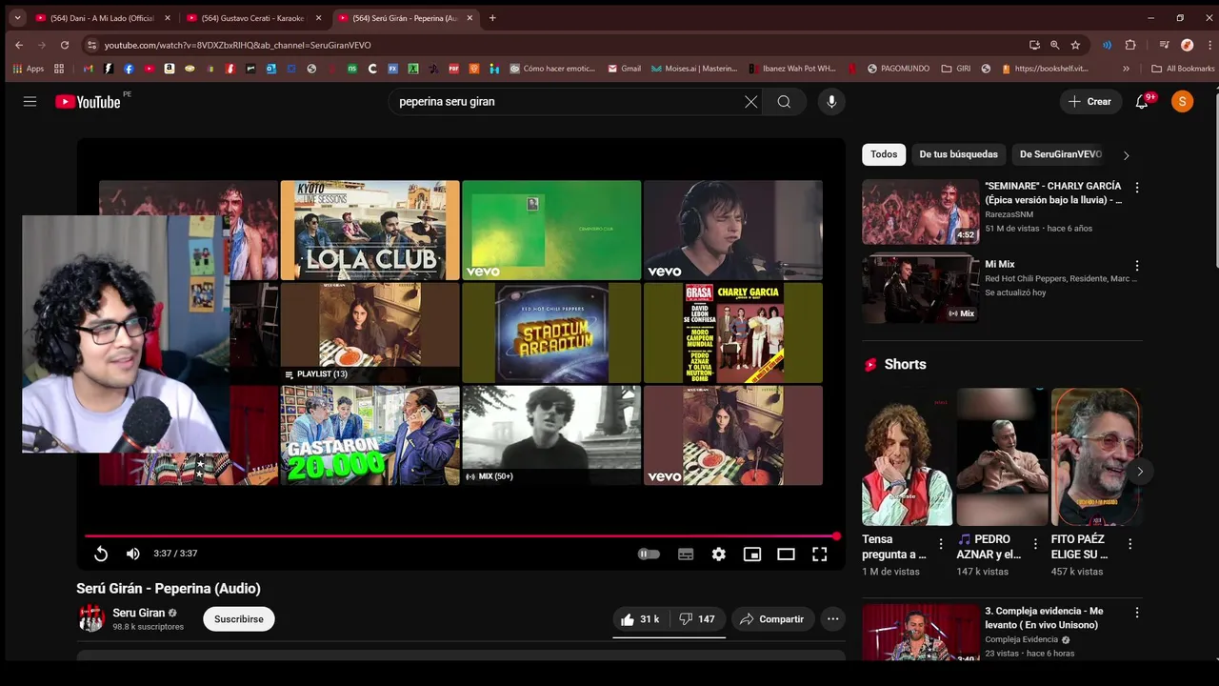Dislike the video
1219x686 pixels.
coord(697,619)
